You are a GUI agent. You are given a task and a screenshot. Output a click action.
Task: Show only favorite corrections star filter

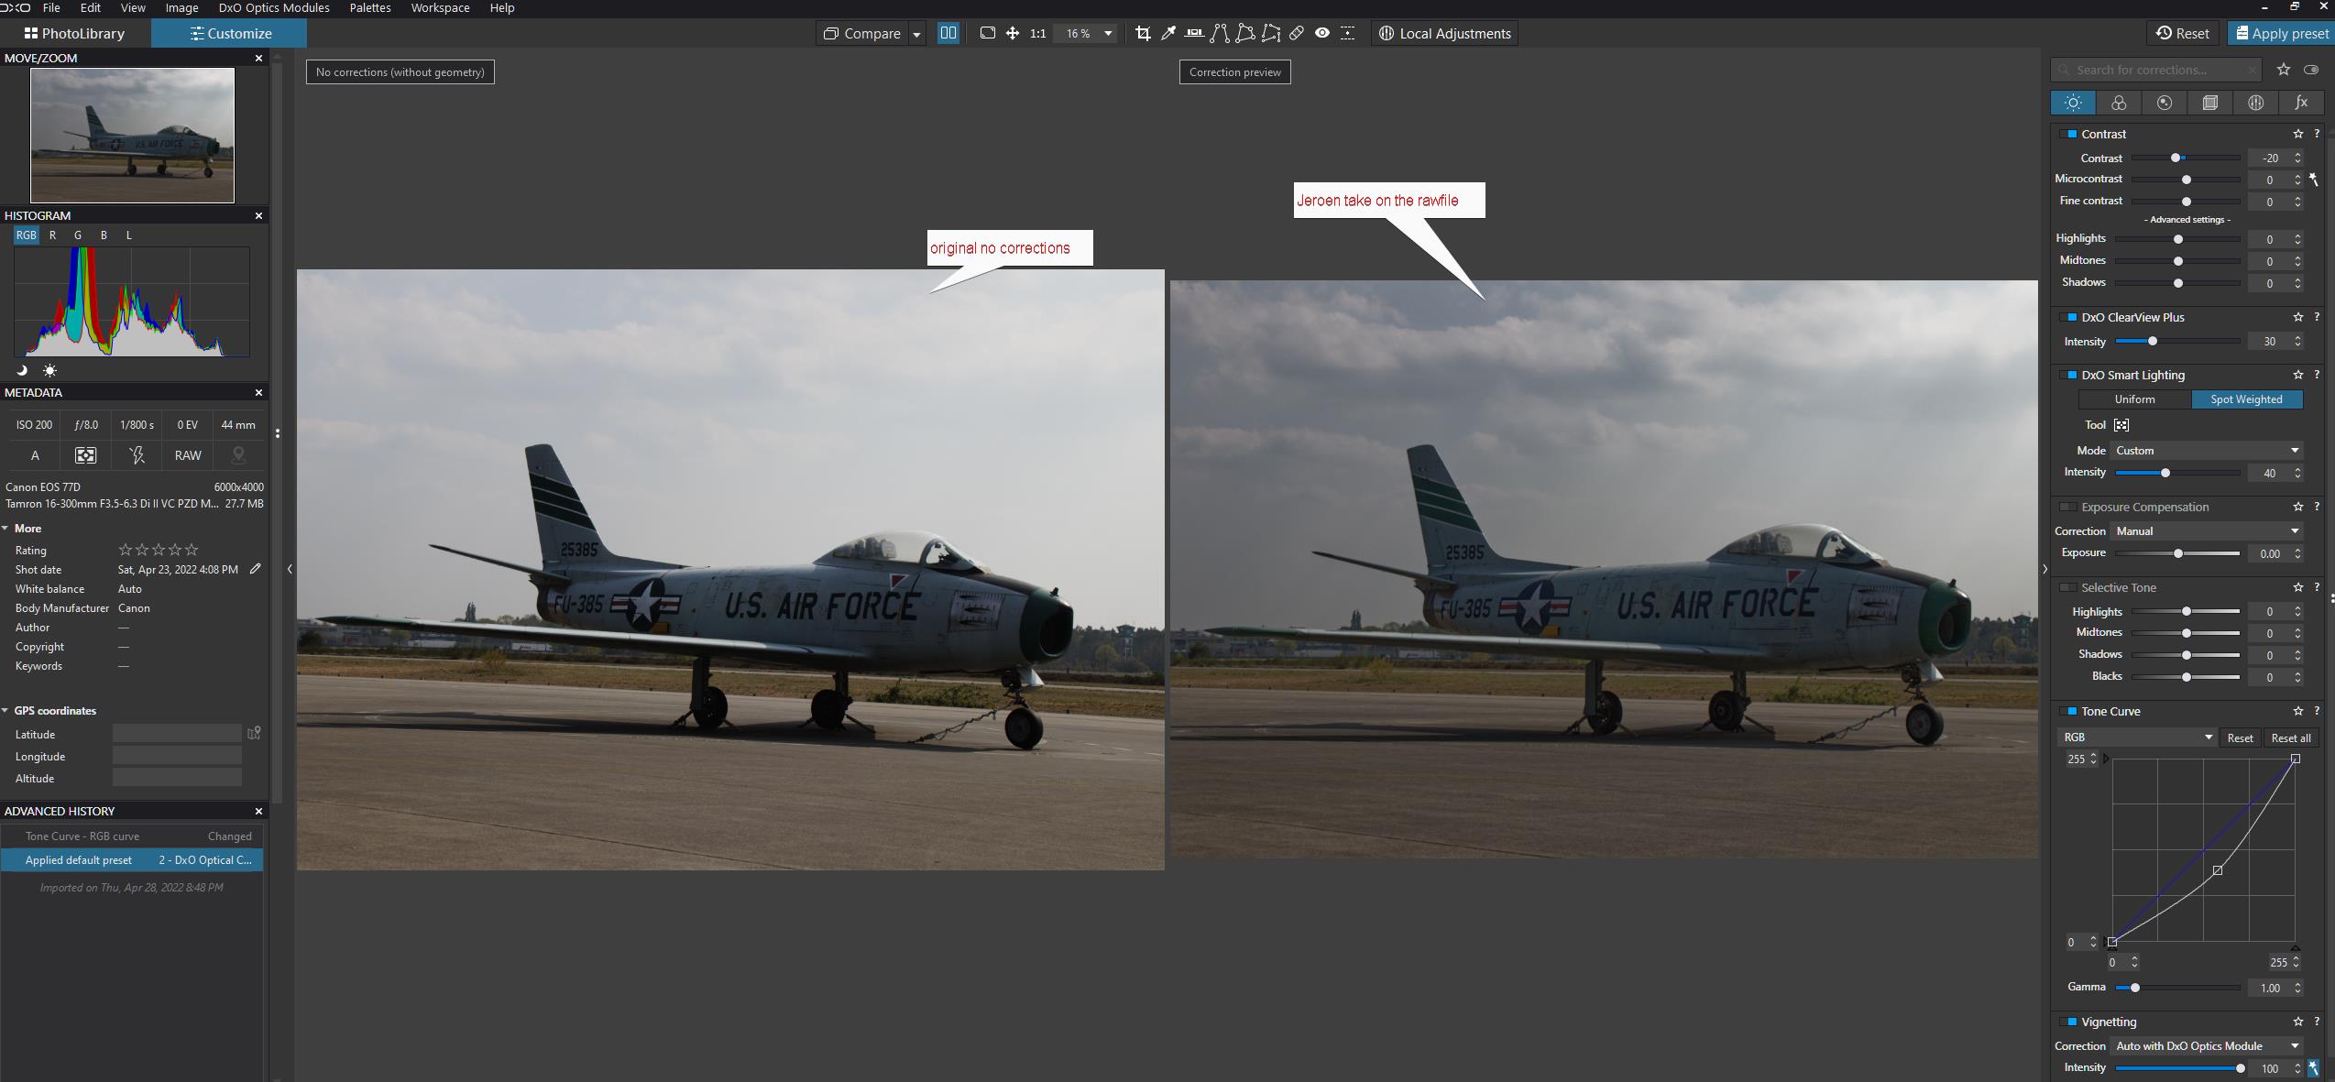(2284, 70)
